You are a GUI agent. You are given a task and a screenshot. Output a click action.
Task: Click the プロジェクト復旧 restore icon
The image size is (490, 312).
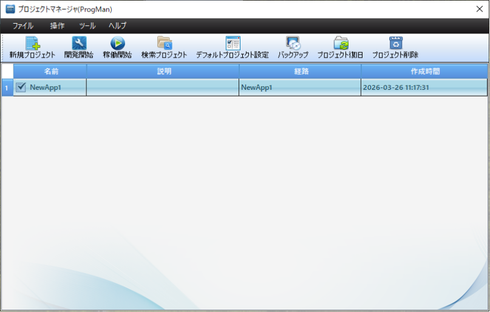point(341,43)
